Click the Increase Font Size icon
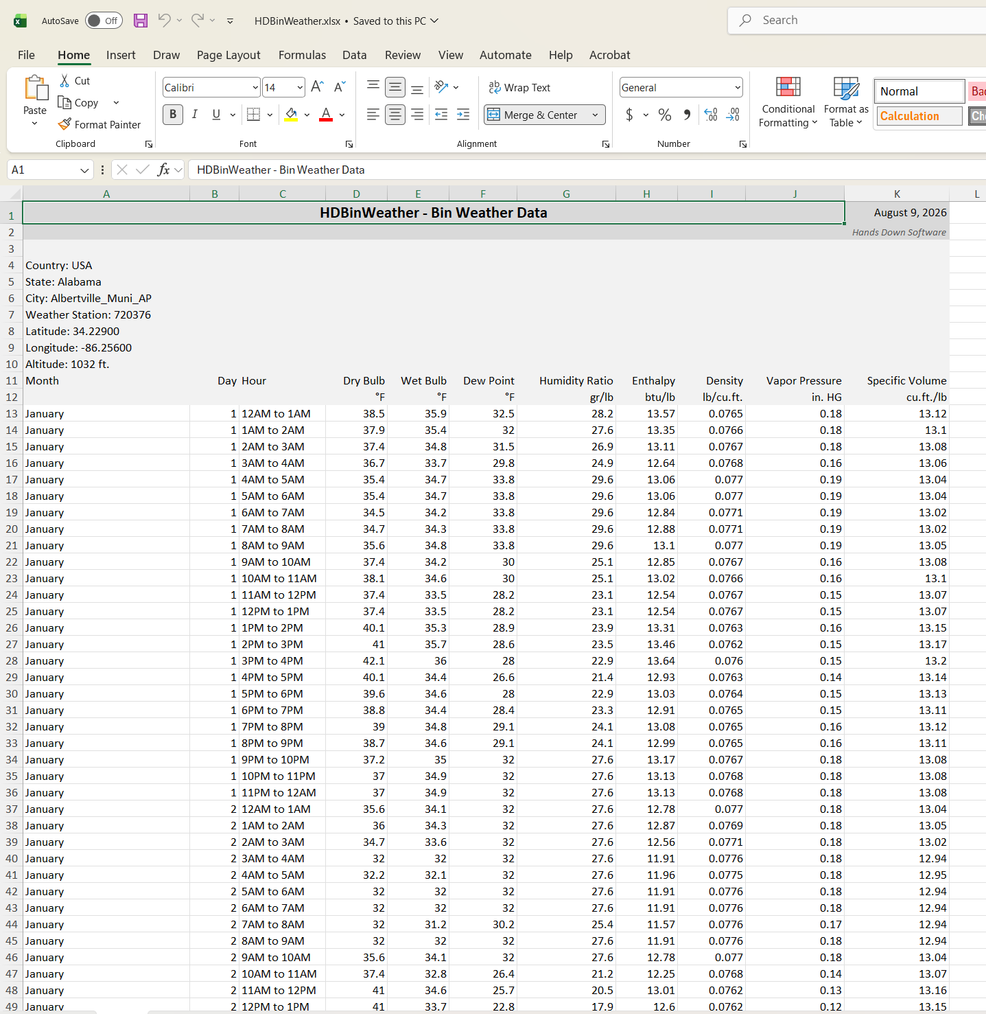This screenshot has height=1014, width=986. tap(317, 87)
